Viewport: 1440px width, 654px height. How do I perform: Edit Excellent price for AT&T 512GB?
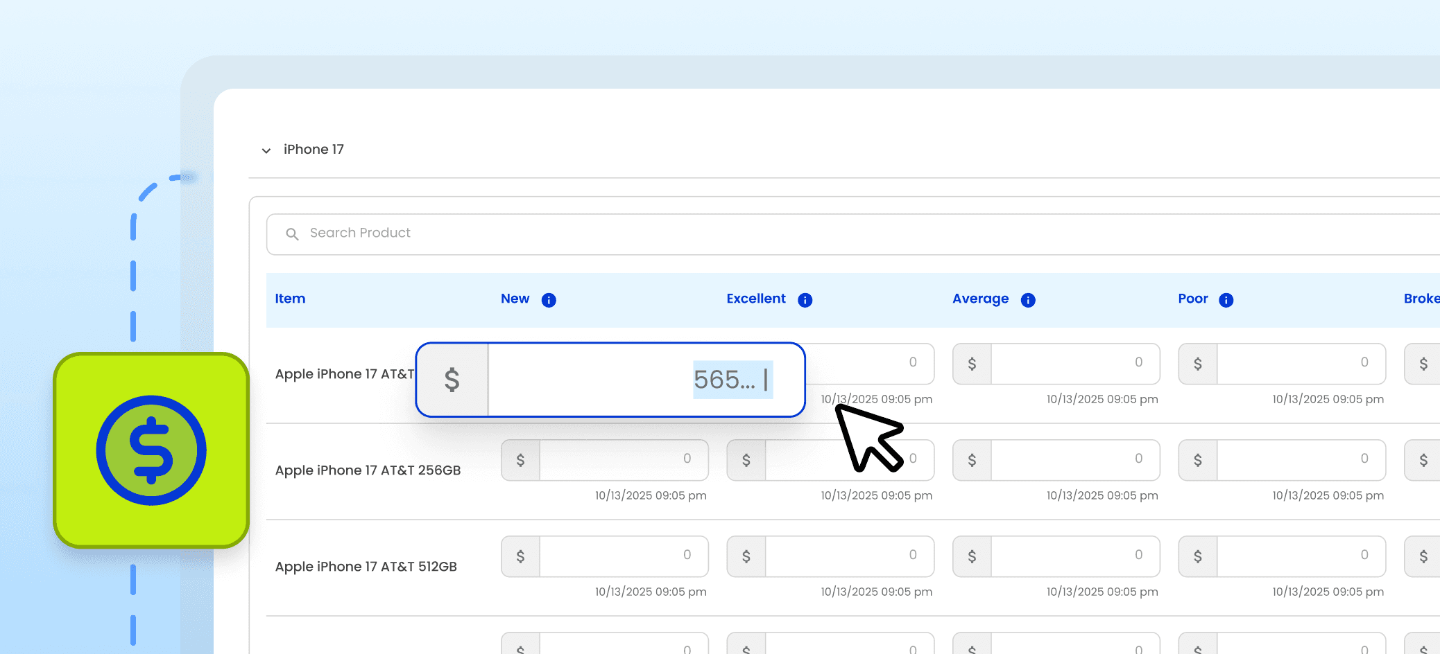830,556
